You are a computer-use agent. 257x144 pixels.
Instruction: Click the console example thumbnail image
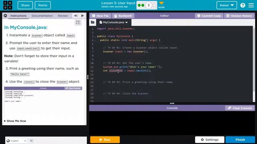click(43, 102)
